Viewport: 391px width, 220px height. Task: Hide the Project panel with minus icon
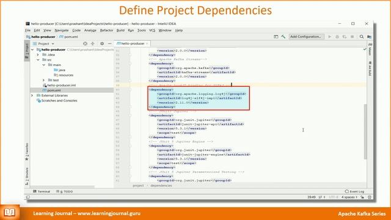(x=109, y=43)
